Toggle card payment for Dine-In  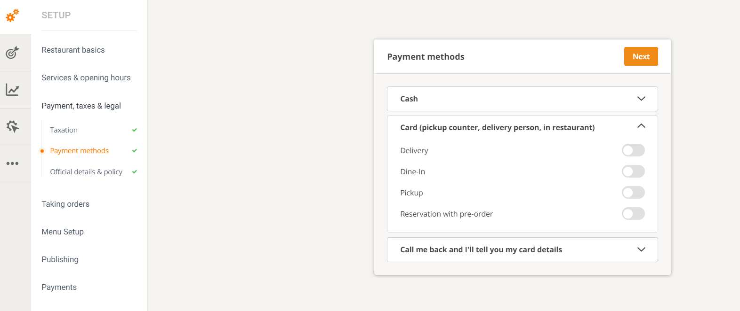633,171
